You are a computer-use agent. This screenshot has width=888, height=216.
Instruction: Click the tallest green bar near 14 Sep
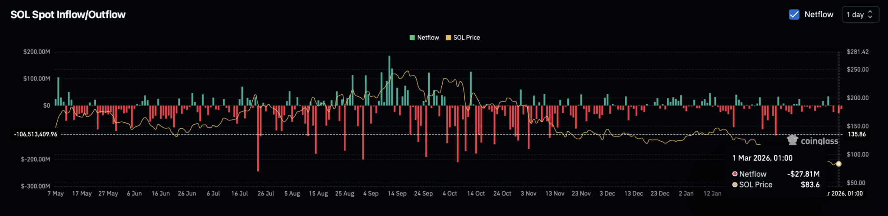(x=389, y=80)
